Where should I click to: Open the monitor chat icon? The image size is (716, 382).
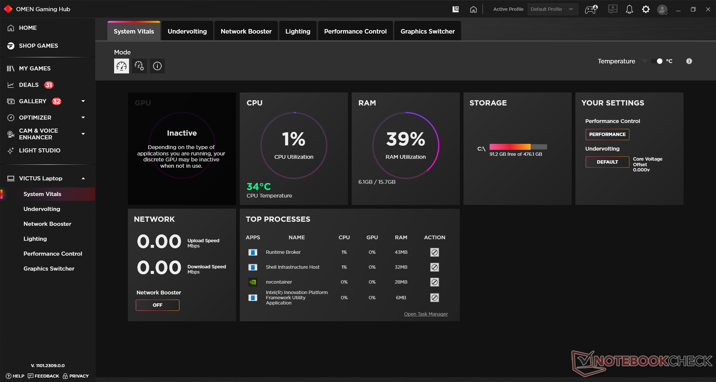613,9
